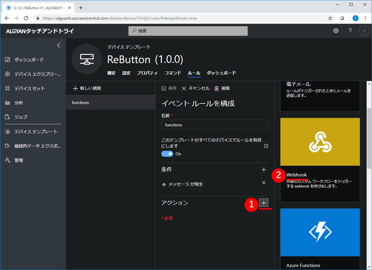Click the extension circle icon in the browser toolbar
372x270 pixels.
click(342, 18)
